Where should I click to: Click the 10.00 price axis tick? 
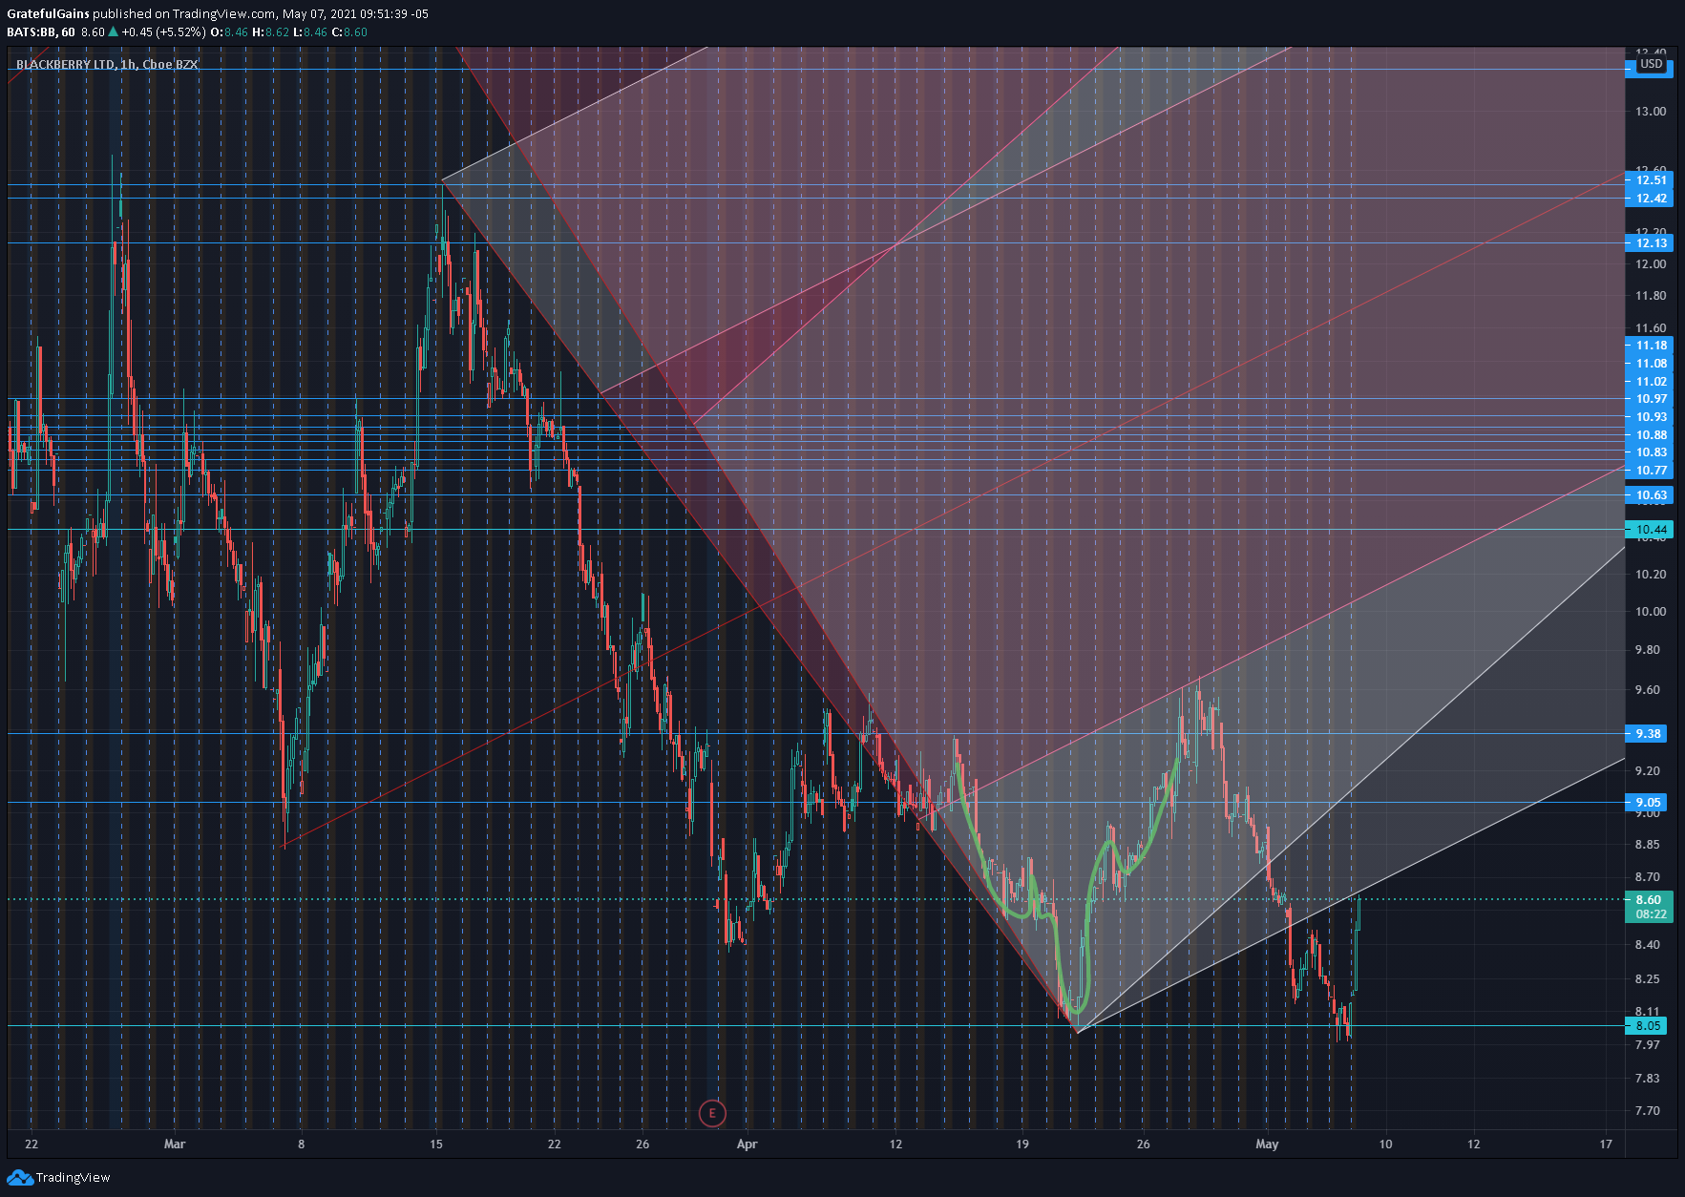[1651, 612]
